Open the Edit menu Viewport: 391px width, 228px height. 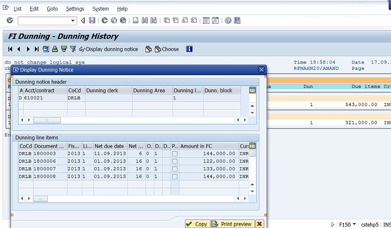coord(34,9)
